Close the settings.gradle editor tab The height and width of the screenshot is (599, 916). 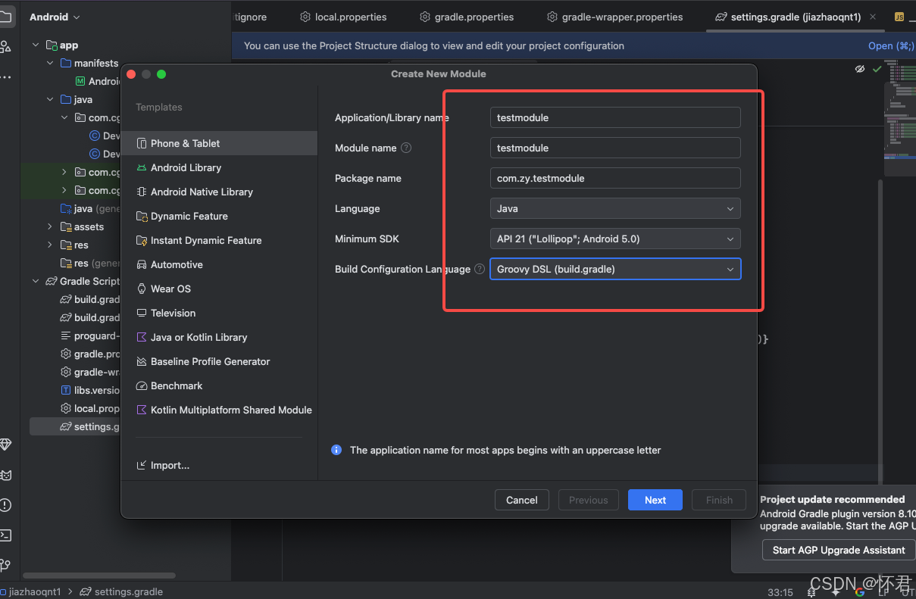tap(874, 17)
